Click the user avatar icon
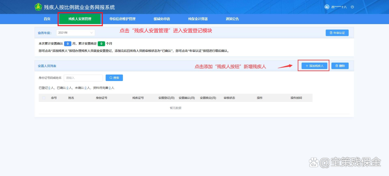This screenshot has width=389, height=176. [x=327, y=7]
